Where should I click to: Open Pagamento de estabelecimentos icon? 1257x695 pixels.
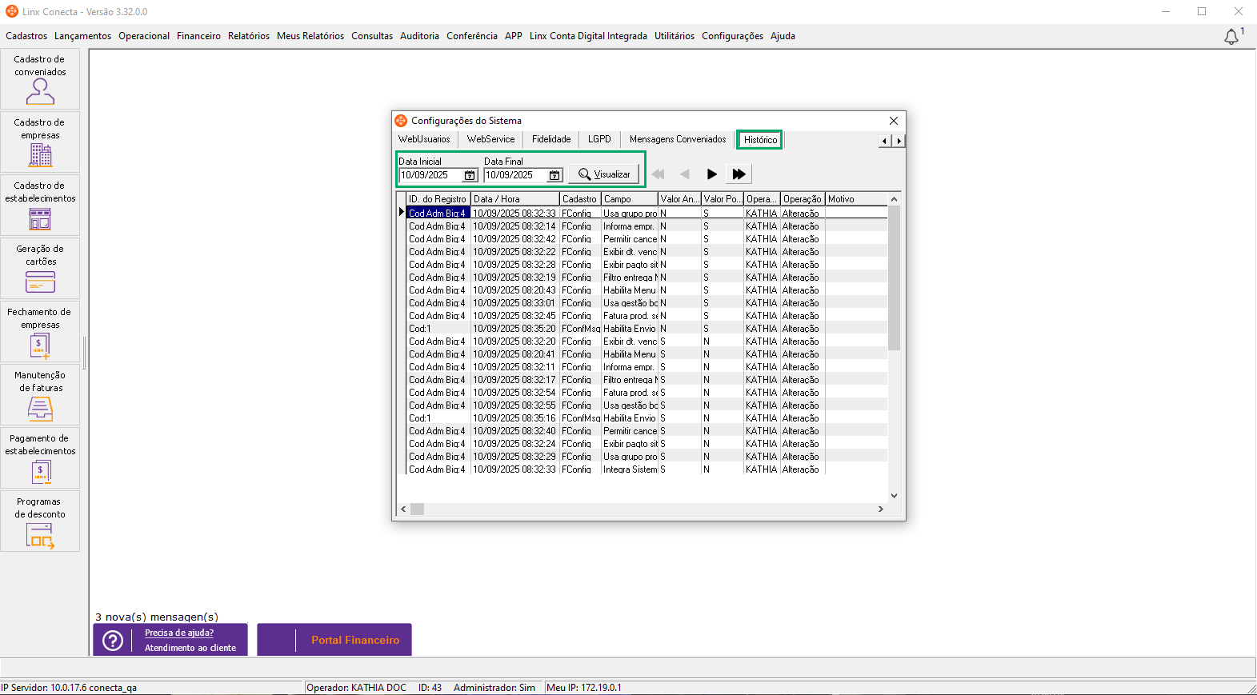pyautogui.click(x=40, y=458)
